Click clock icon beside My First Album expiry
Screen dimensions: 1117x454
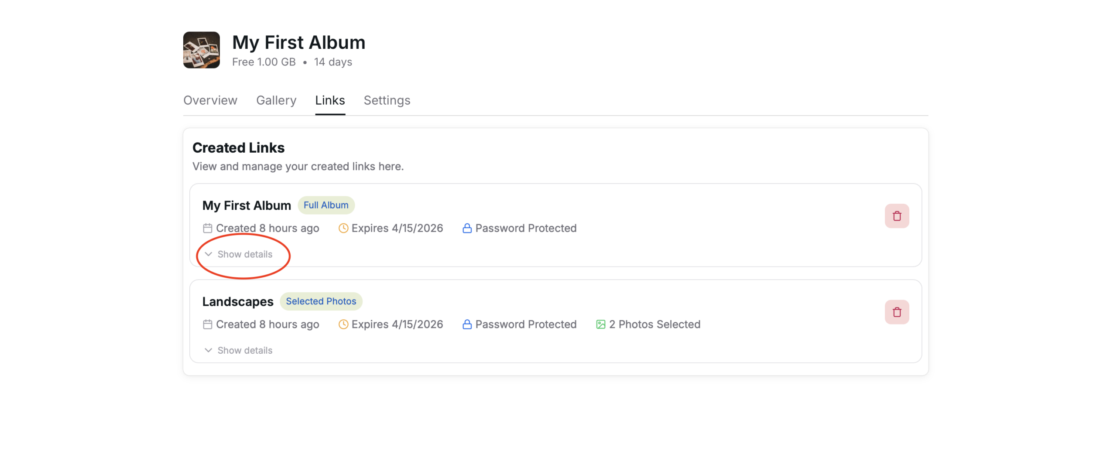(x=343, y=228)
